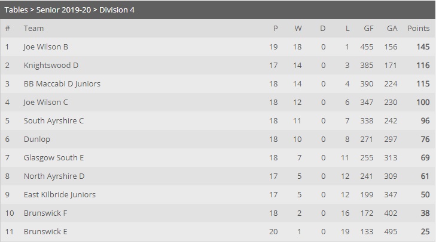436x242 pixels.
Task: Select North Ayrshire D team
Action: point(54,176)
